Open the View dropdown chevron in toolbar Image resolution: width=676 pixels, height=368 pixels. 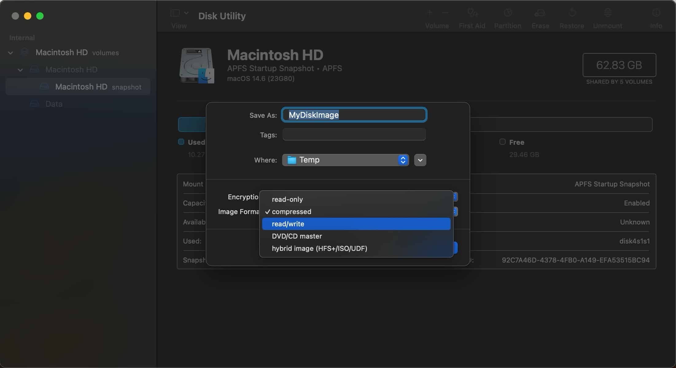coord(186,13)
